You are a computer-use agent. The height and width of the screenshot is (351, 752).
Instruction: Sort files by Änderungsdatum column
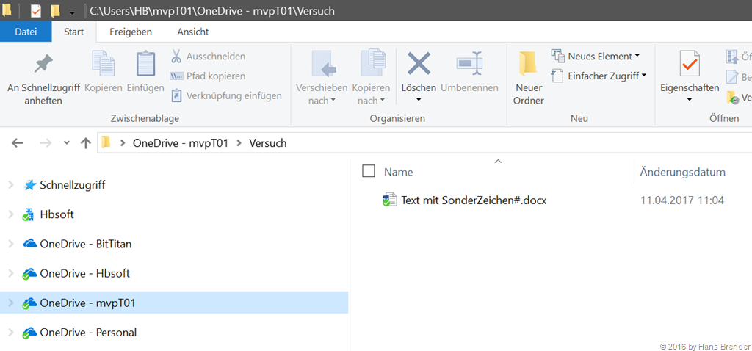click(682, 172)
